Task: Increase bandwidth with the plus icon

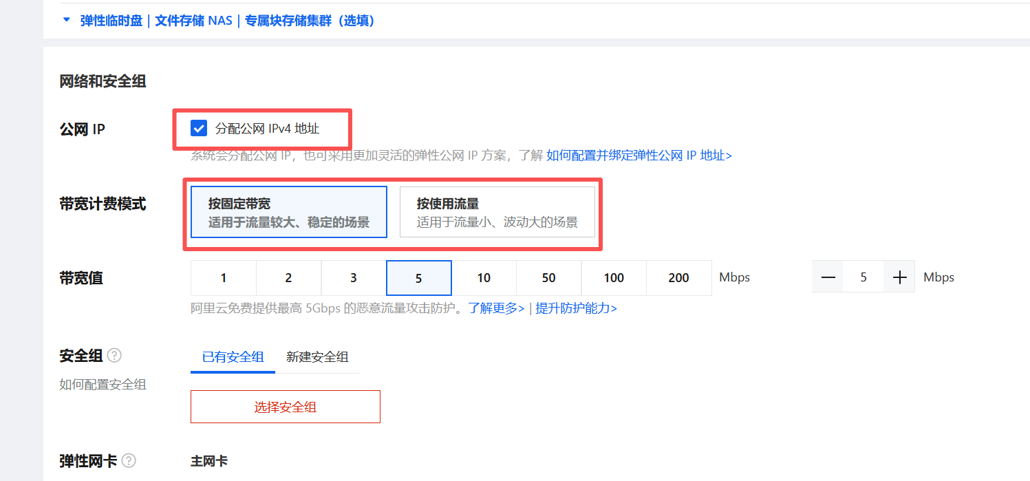Action: (x=899, y=277)
